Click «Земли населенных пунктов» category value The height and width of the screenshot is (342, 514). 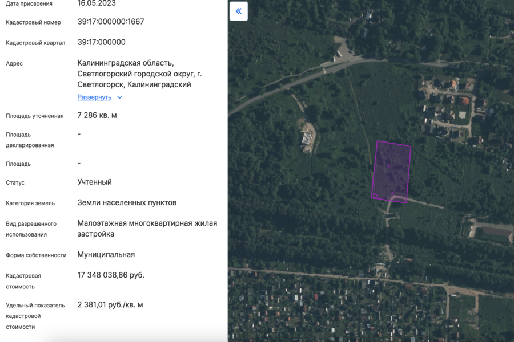pyautogui.click(x=127, y=202)
